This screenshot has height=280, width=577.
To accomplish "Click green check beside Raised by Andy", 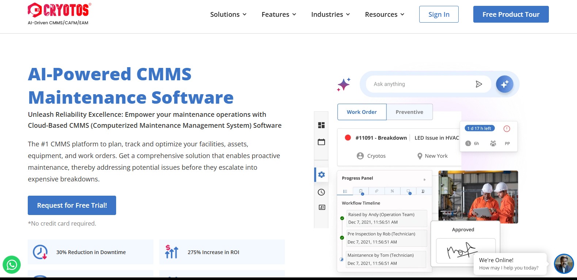I will click(x=342, y=218).
